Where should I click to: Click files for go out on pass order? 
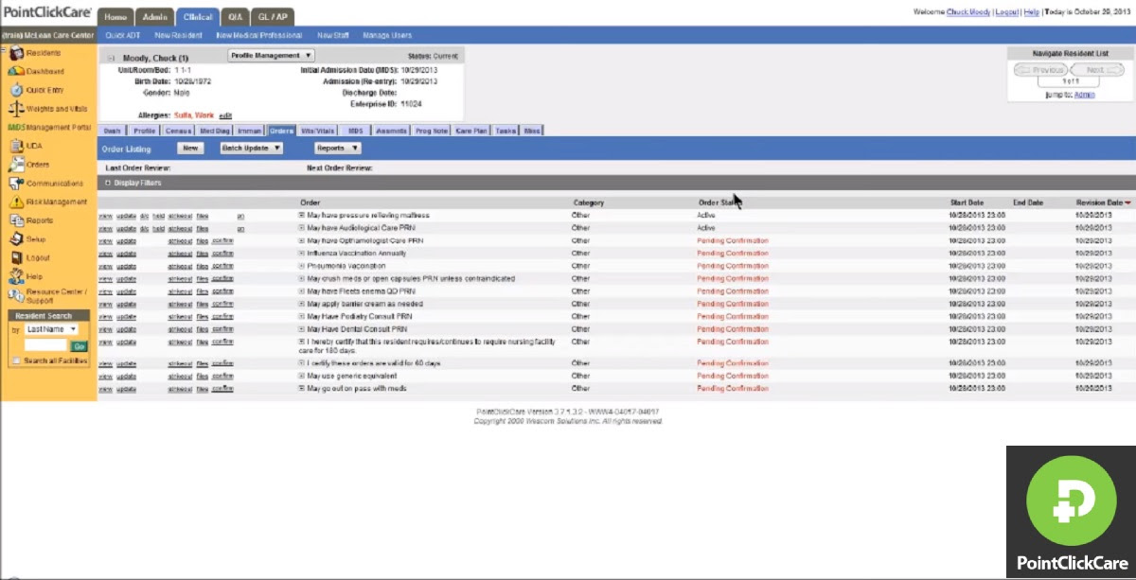click(x=202, y=388)
